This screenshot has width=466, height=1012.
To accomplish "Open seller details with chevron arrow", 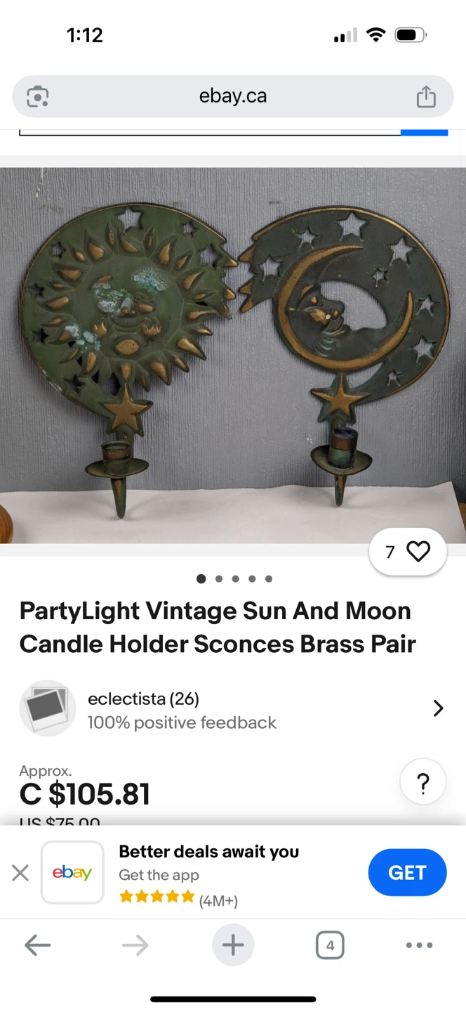I will click(439, 708).
